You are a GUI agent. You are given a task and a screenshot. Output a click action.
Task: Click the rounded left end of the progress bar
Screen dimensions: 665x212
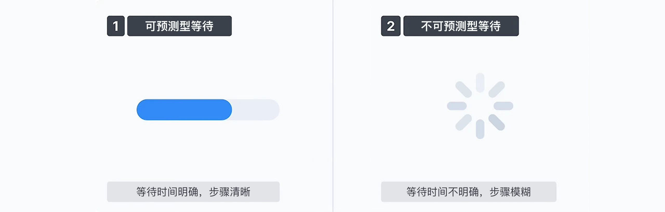(x=141, y=110)
